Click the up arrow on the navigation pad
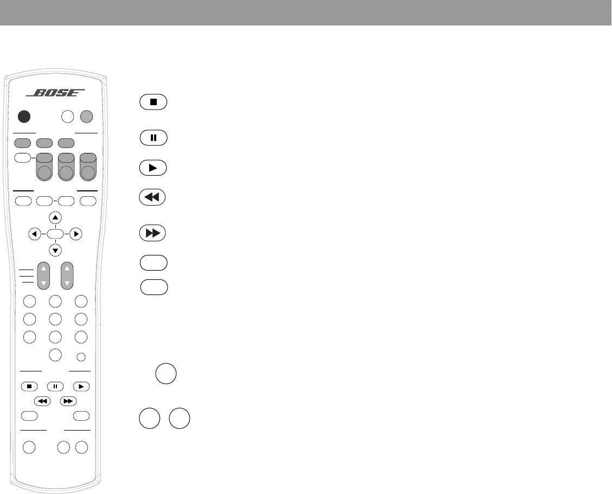The image size is (612, 494). (x=55, y=217)
